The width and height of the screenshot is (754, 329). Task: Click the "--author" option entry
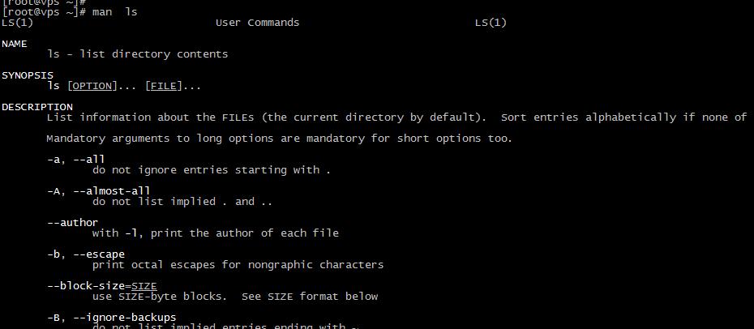coord(73,222)
